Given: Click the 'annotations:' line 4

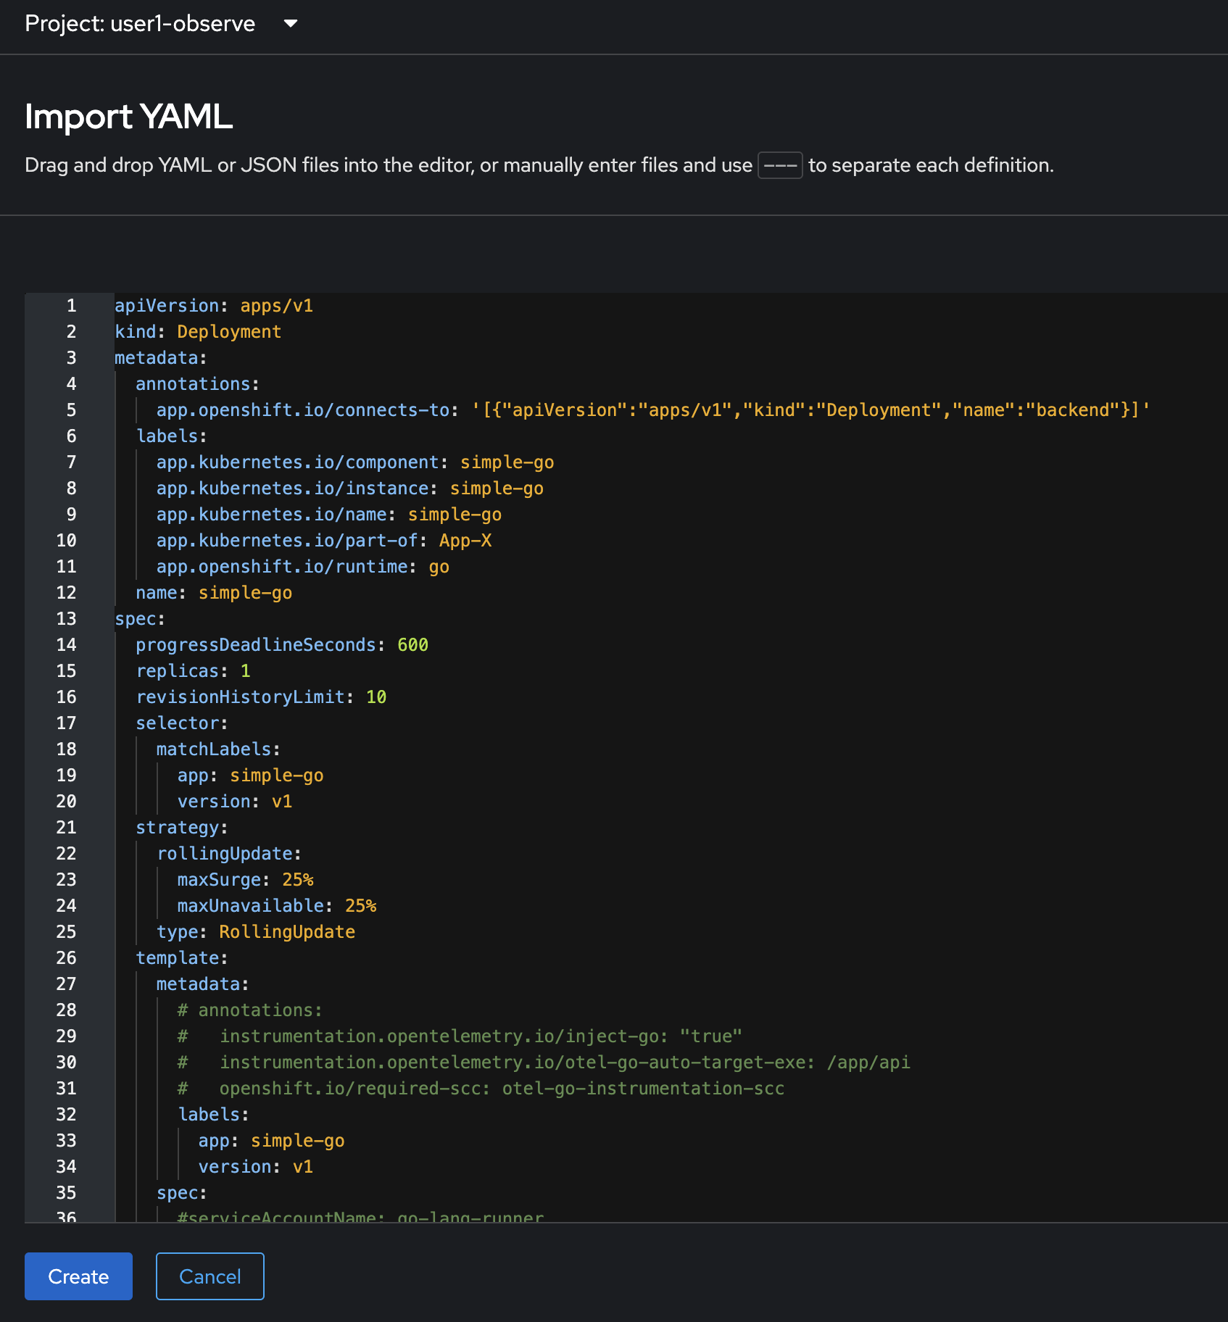Looking at the screenshot, I should point(197,384).
